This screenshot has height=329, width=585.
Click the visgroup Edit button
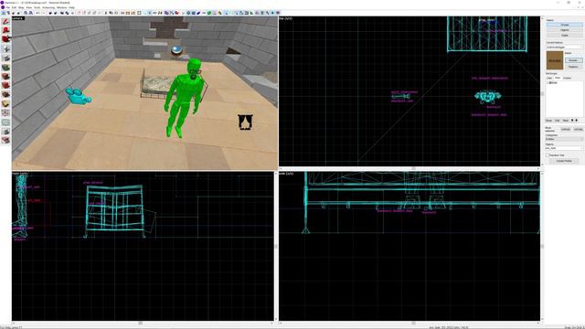click(x=557, y=121)
